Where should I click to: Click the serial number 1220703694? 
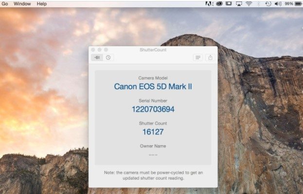coord(153,109)
